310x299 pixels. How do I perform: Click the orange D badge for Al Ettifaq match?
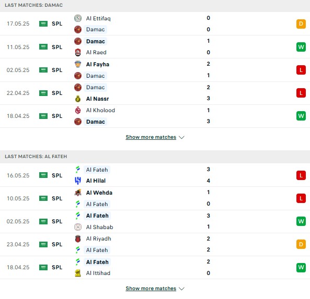[x=301, y=24]
